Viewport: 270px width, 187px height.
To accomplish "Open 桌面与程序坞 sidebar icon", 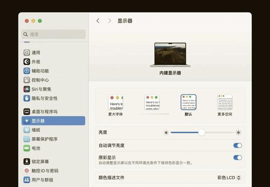I will click(27, 111).
